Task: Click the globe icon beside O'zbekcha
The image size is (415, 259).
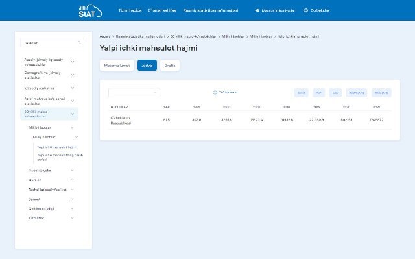Action: tap(306, 10)
